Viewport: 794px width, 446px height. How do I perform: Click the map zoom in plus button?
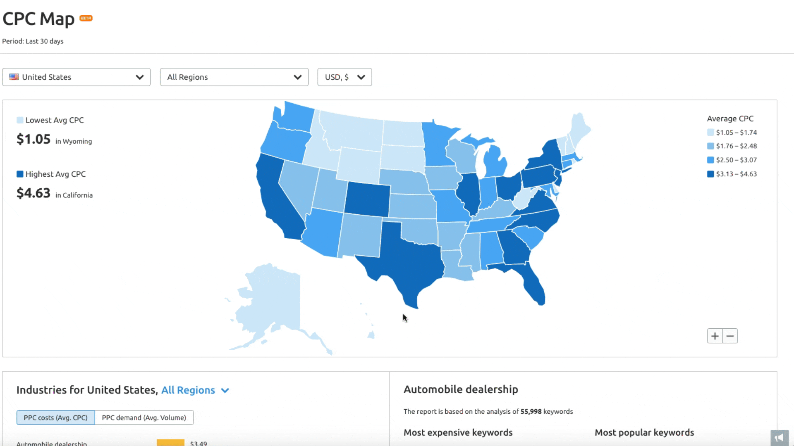pyautogui.click(x=715, y=336)
